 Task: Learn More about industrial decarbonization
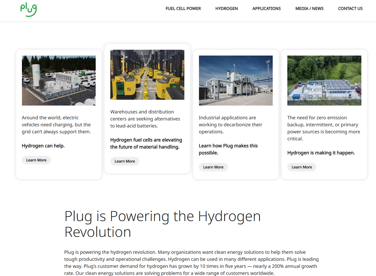(213, 167)
